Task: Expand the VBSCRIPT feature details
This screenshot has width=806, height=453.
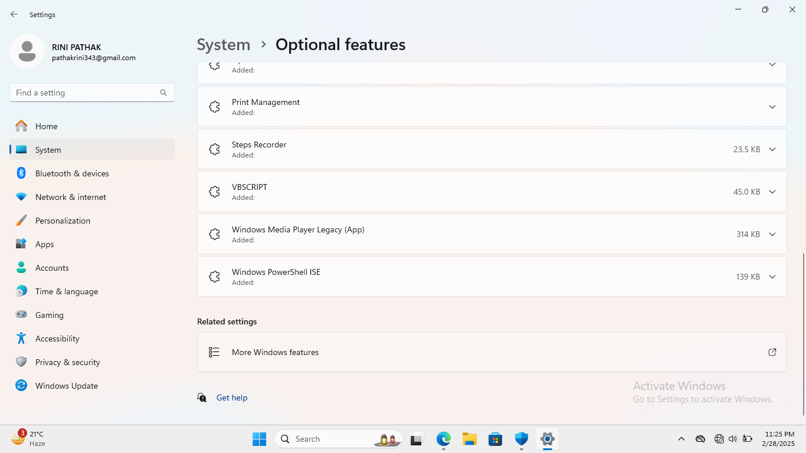Action: (772, 192)
